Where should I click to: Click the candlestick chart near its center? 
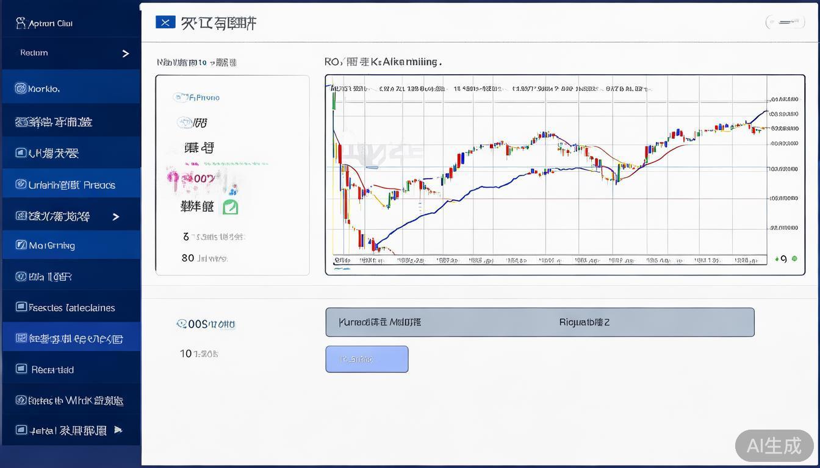[x=549, y=171]
